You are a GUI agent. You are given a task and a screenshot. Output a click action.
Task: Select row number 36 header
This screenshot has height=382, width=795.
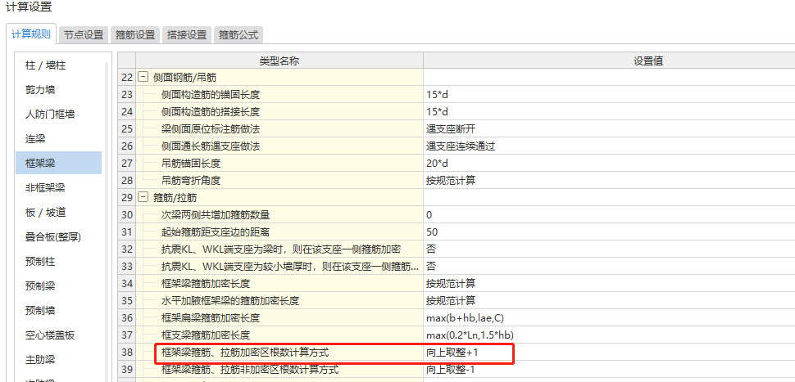(x=126, y=317)
